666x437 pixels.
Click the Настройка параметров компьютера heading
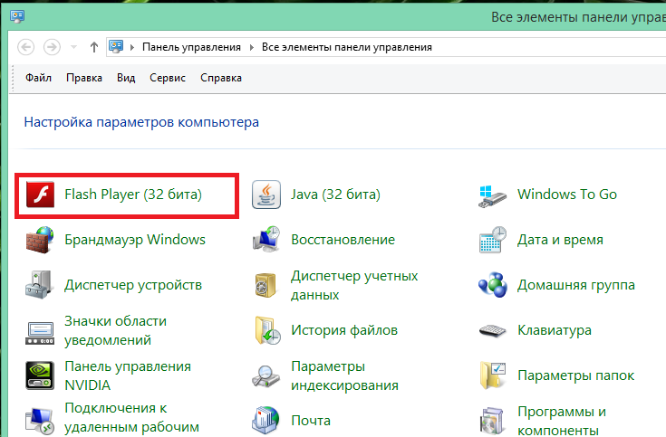tap(141, 122)
